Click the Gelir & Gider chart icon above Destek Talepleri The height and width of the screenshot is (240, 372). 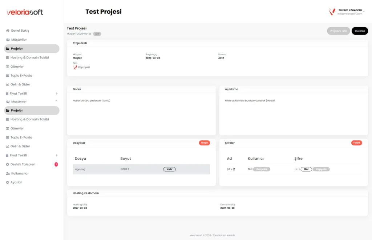click(7, 147)
